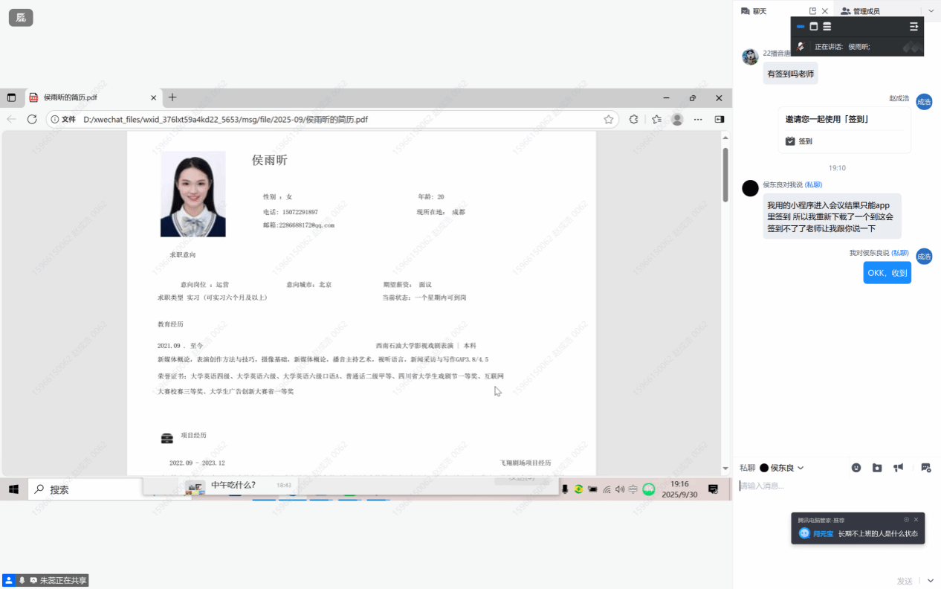Click the megaphone announcement icon

pos(899,468)
